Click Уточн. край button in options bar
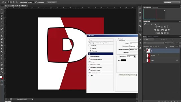181x102 pixels. click(x=52, y=2)
